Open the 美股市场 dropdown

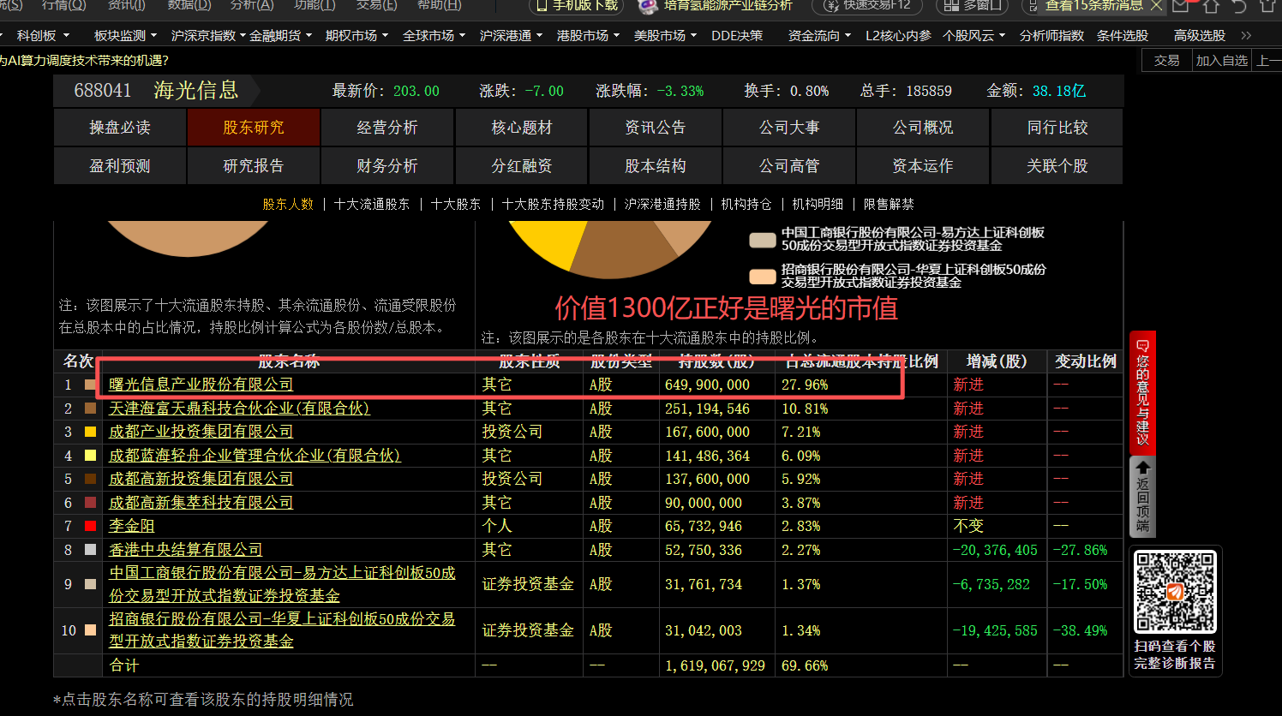665,35
